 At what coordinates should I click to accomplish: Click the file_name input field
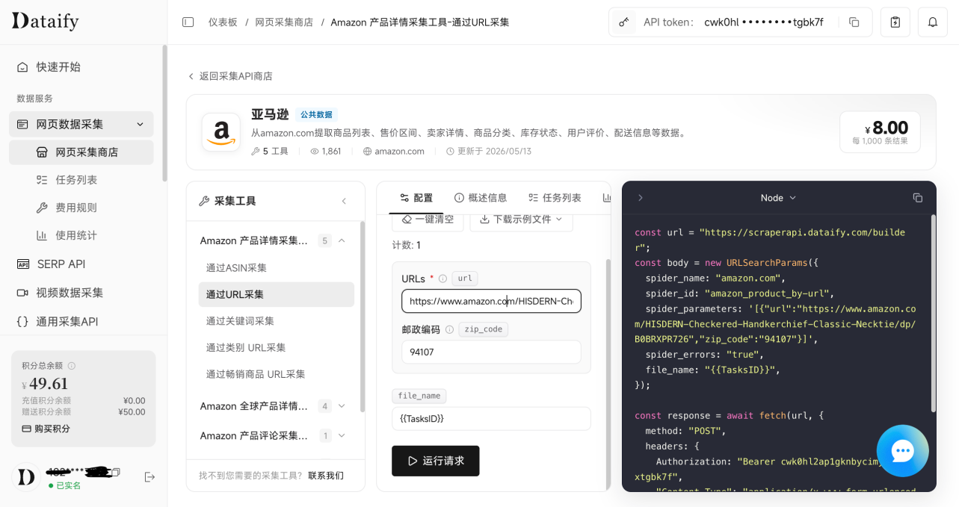[491, 418]
